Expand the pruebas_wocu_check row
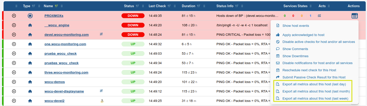 [x=14, y=63]
